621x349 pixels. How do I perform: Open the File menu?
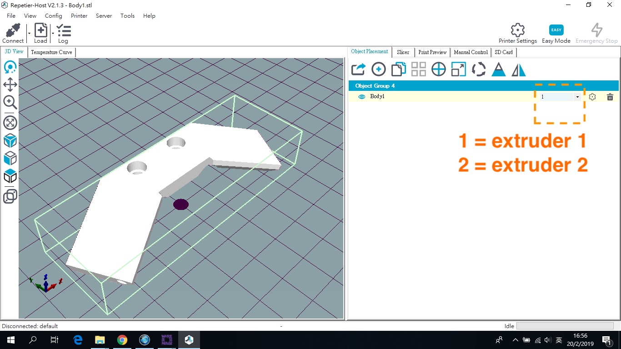(11, 15)
